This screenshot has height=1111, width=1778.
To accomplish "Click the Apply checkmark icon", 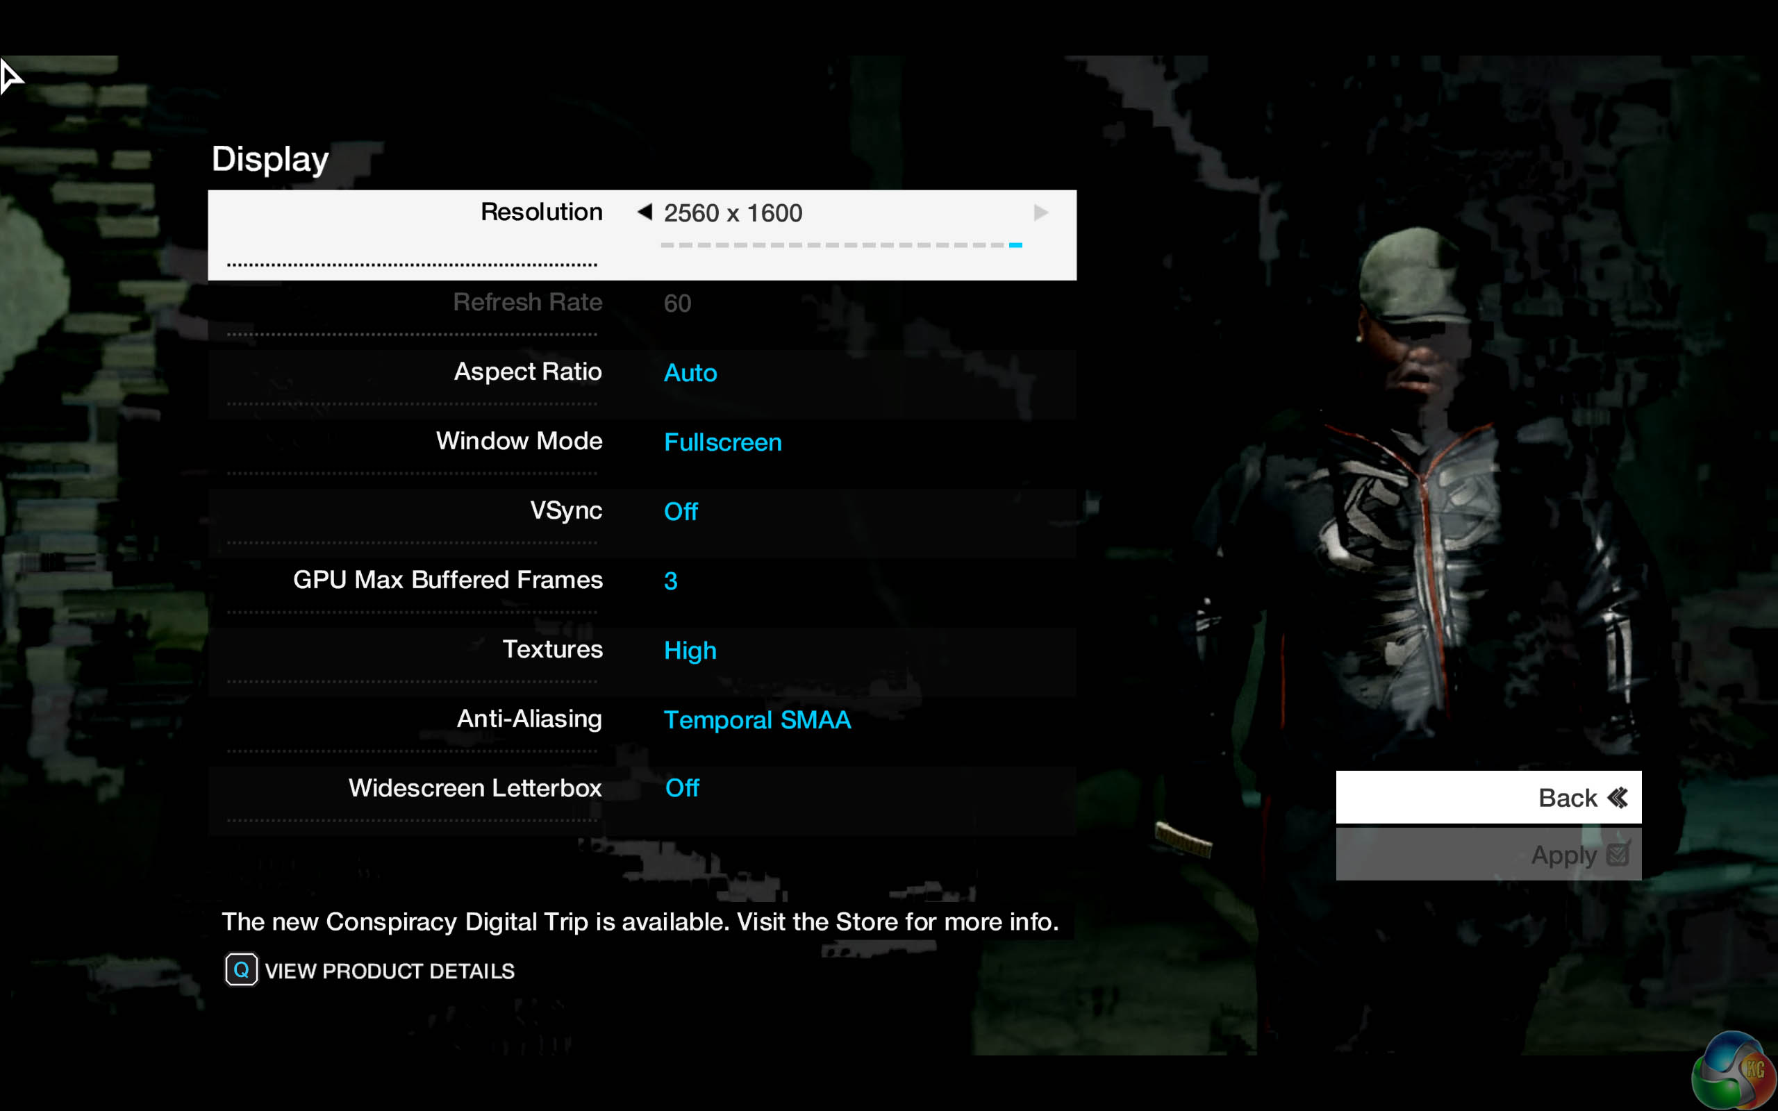I will pyautogui.click(x=1618, y=854).
